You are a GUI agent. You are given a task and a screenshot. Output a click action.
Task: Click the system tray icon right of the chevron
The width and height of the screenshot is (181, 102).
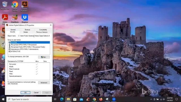click(x=154, y=99)
